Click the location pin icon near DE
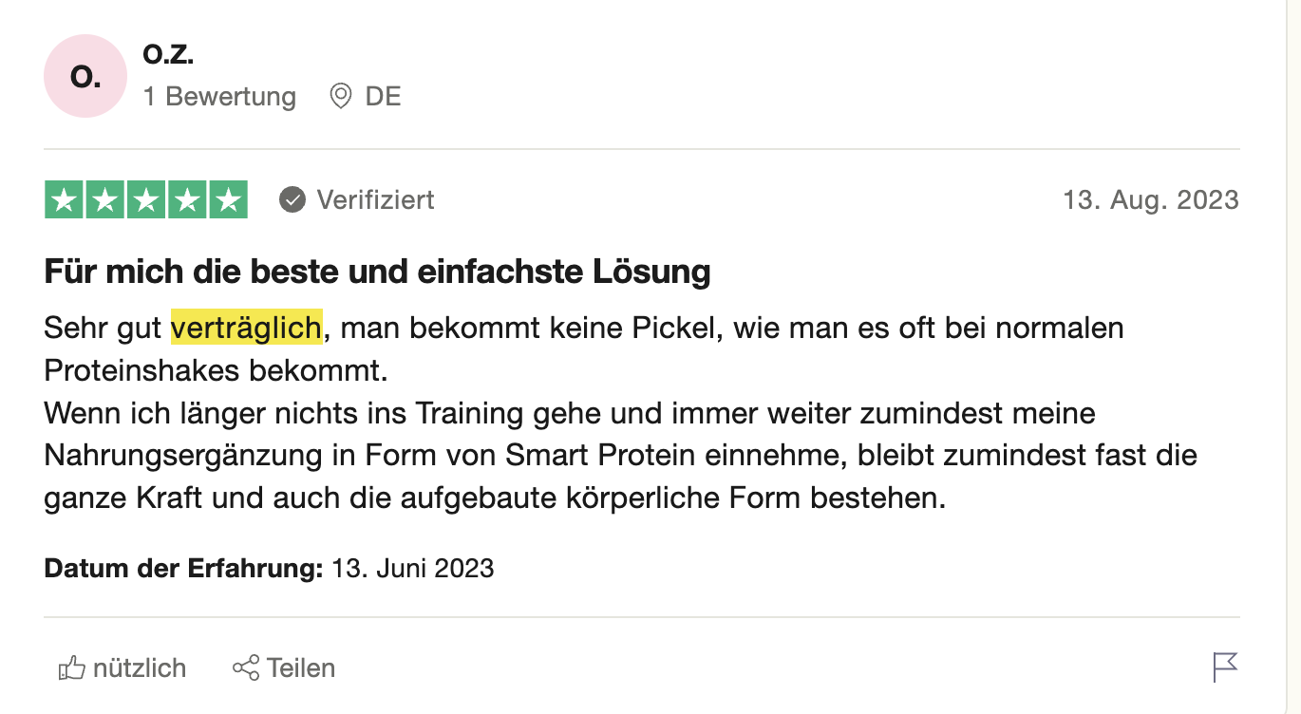 (x=341, y=96)
